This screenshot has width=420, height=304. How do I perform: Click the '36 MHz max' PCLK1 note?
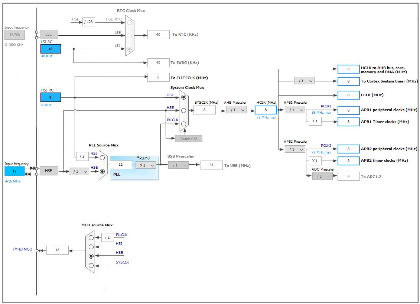click(321, 113)
